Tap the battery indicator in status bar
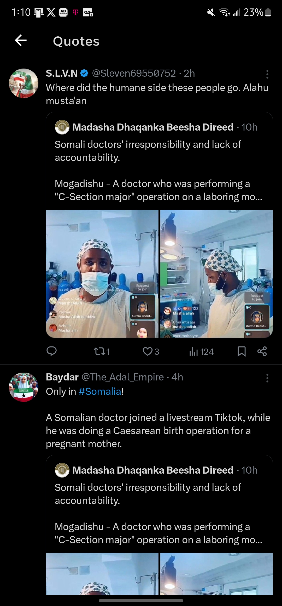Viewport: 282px width, 606px height. [x=268, y=12]
